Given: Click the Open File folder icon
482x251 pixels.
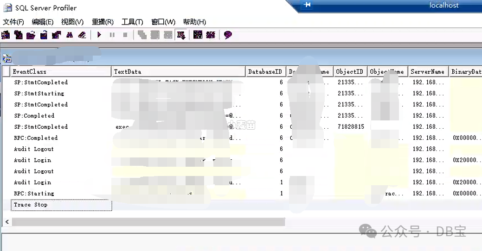Looking at the screenshot, I should click(31, 35).
